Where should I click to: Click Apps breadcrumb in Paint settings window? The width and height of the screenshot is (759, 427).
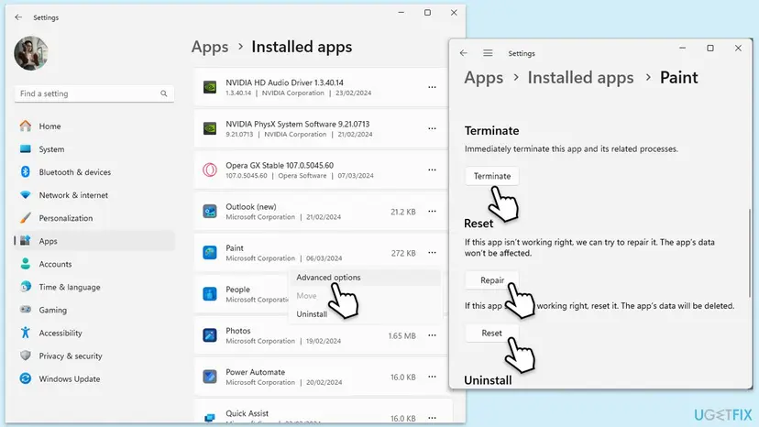(484, 78)
